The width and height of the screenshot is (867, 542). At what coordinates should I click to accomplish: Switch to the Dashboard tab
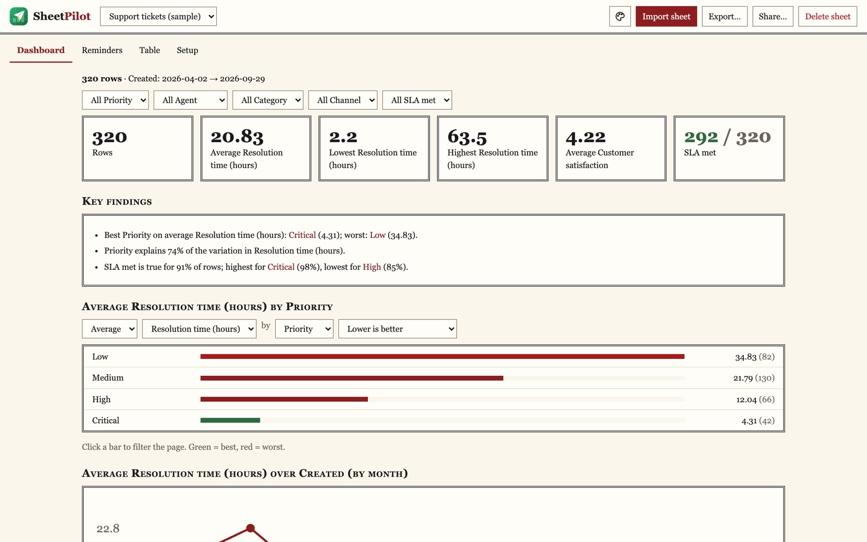click(41, 50)
